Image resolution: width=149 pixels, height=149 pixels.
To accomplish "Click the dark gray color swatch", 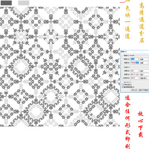I will (6, 3).
